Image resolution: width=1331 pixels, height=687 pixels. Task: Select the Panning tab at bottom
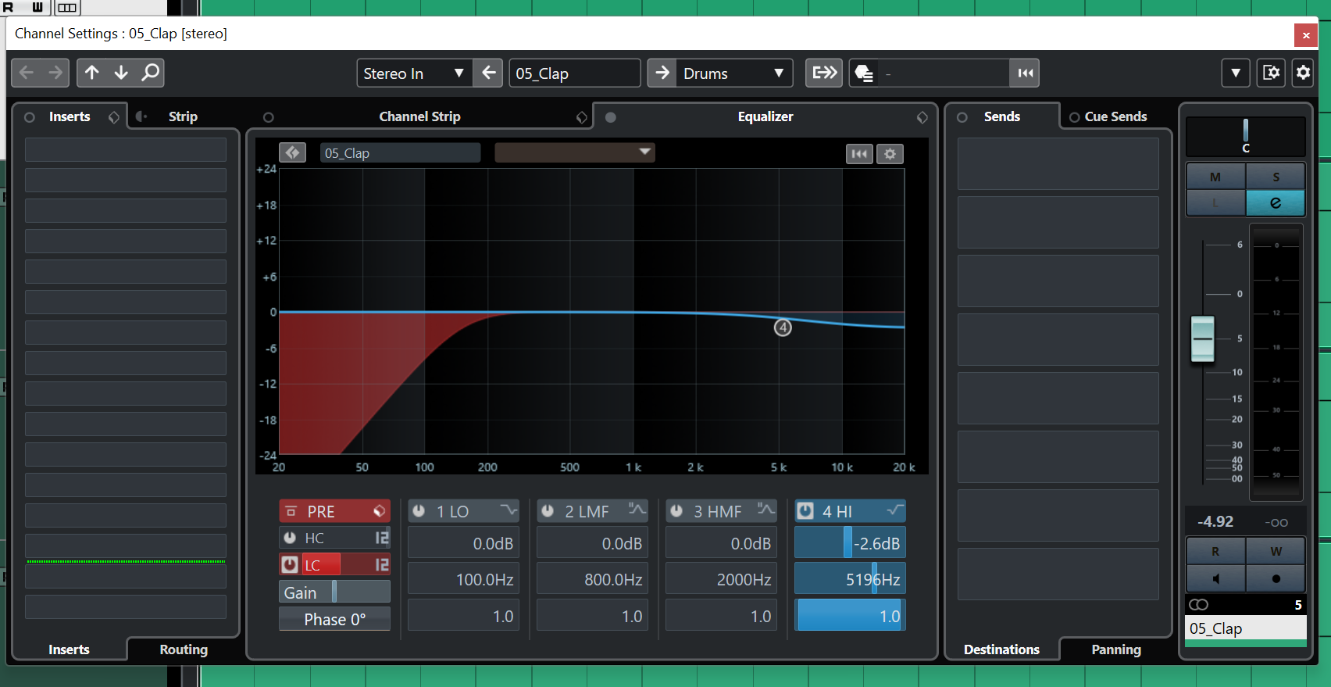coord(1116,649)
